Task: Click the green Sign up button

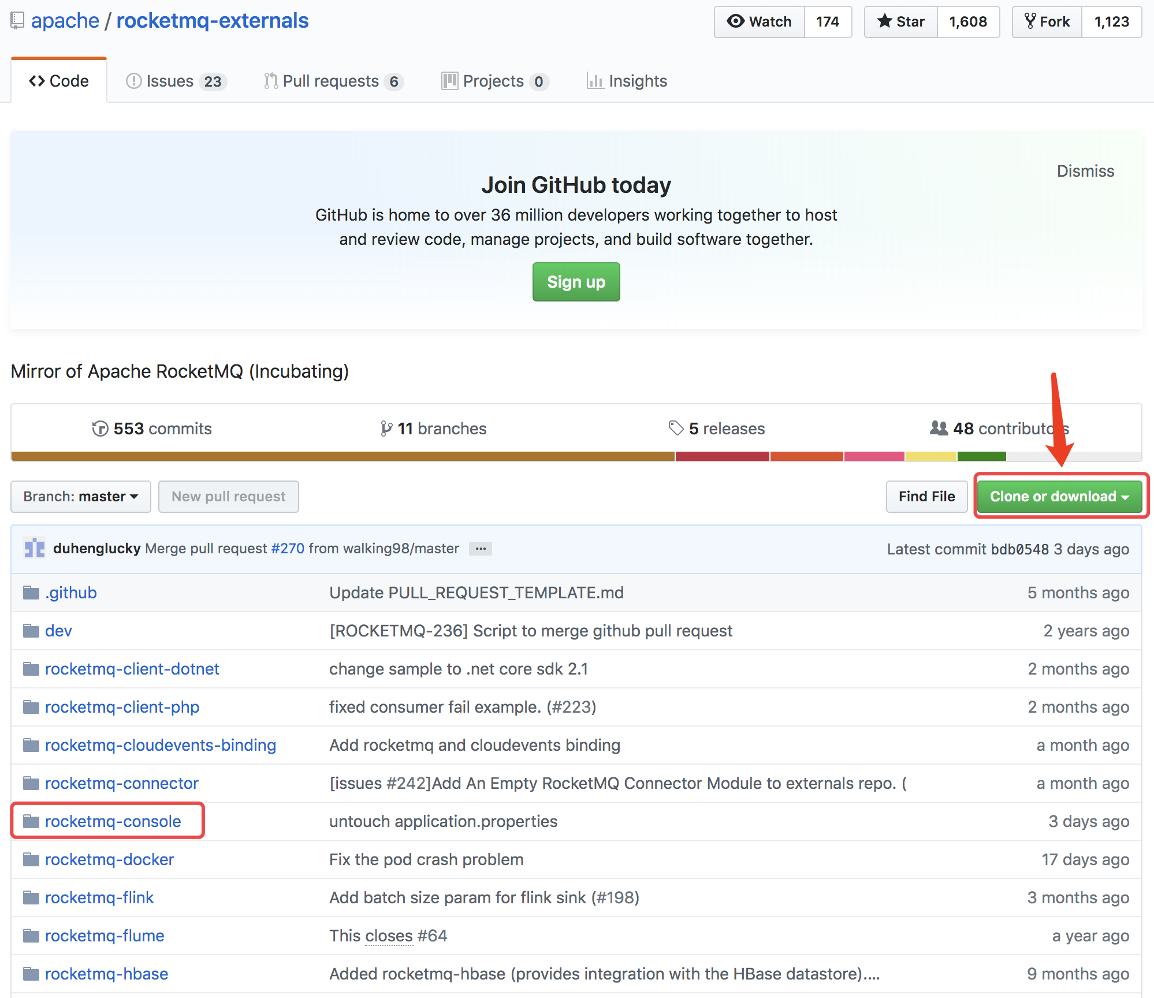Action: pos(575,282)
